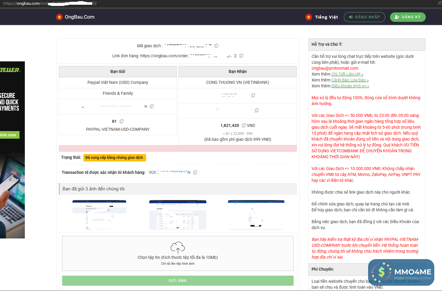Click the cloud upload icon

[178, 247]
